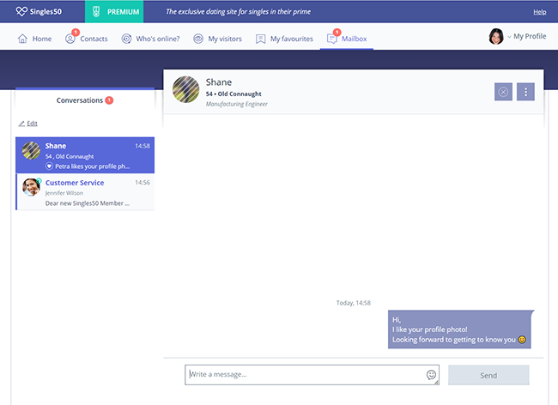558x405 pixels.
Task: Click the Singles50 heart logo
Action: 22,12
